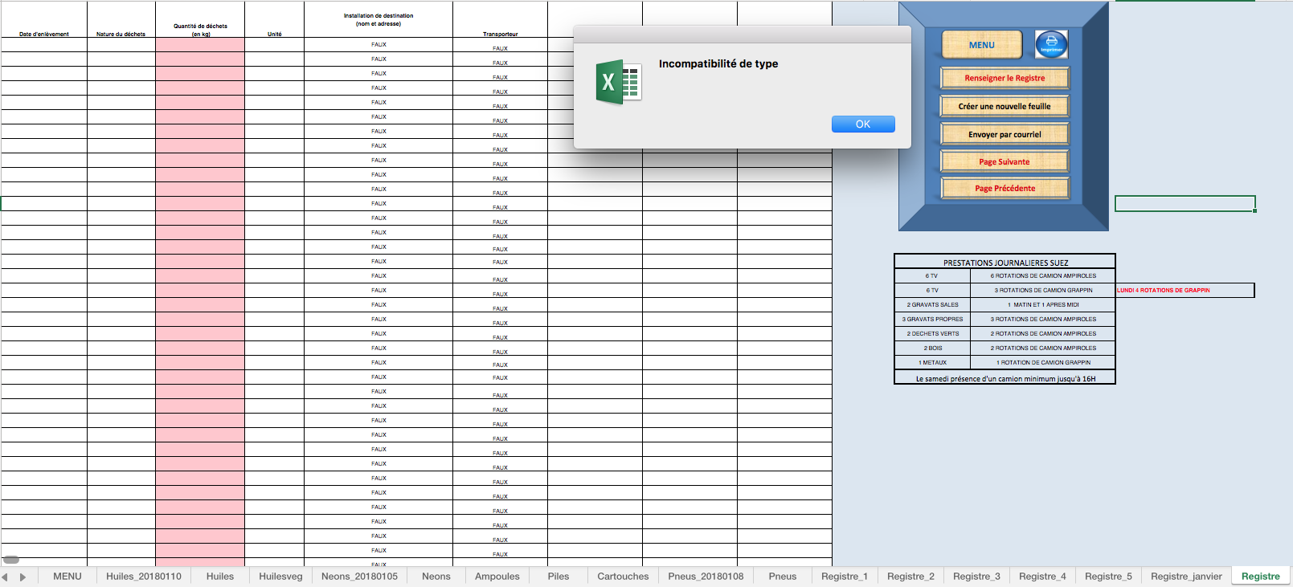Click the Le samedi présence d'un camion note
Image resolution: width=1293 pixels, height=587 pixels.
point(1005,378)
